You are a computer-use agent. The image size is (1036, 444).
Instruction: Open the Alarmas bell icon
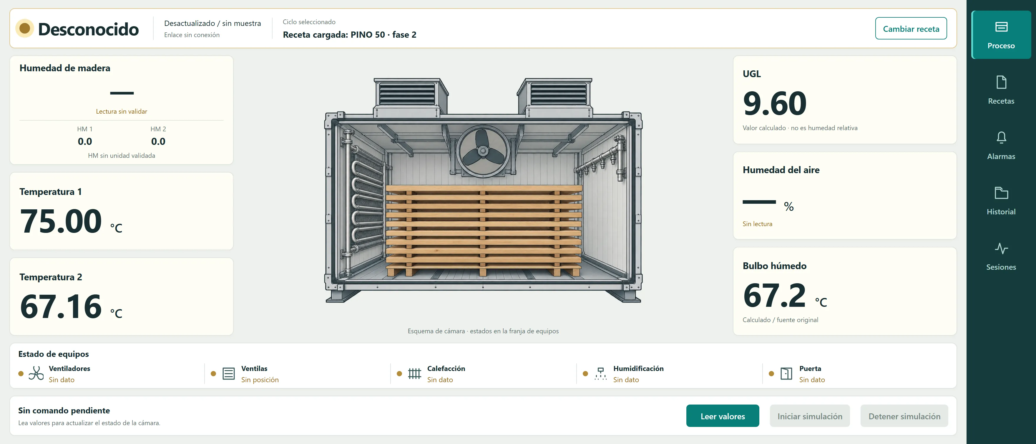[x=1001, y=137]
